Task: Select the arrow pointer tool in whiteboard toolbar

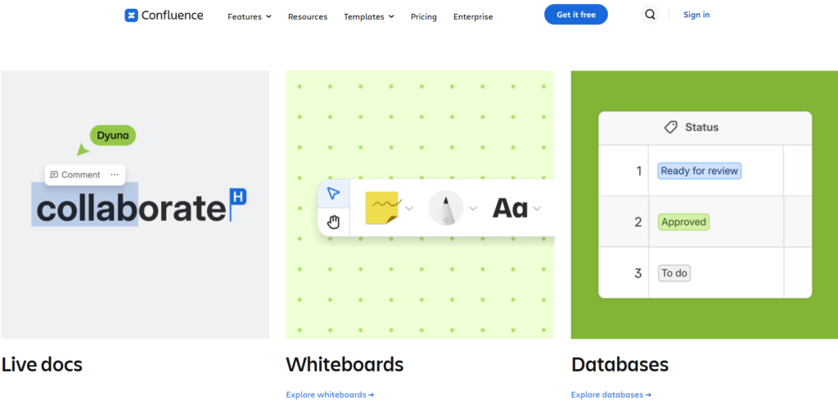Action: tap(334, 193)
